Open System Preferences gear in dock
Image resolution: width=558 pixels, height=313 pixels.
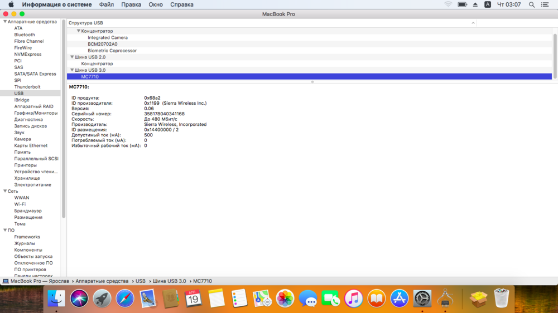[x=422, y=299]
